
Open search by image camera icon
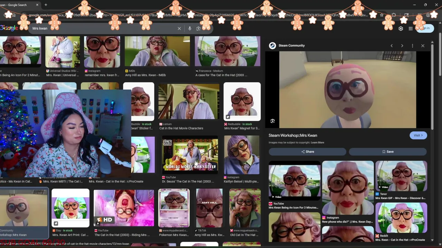[198, 29]
